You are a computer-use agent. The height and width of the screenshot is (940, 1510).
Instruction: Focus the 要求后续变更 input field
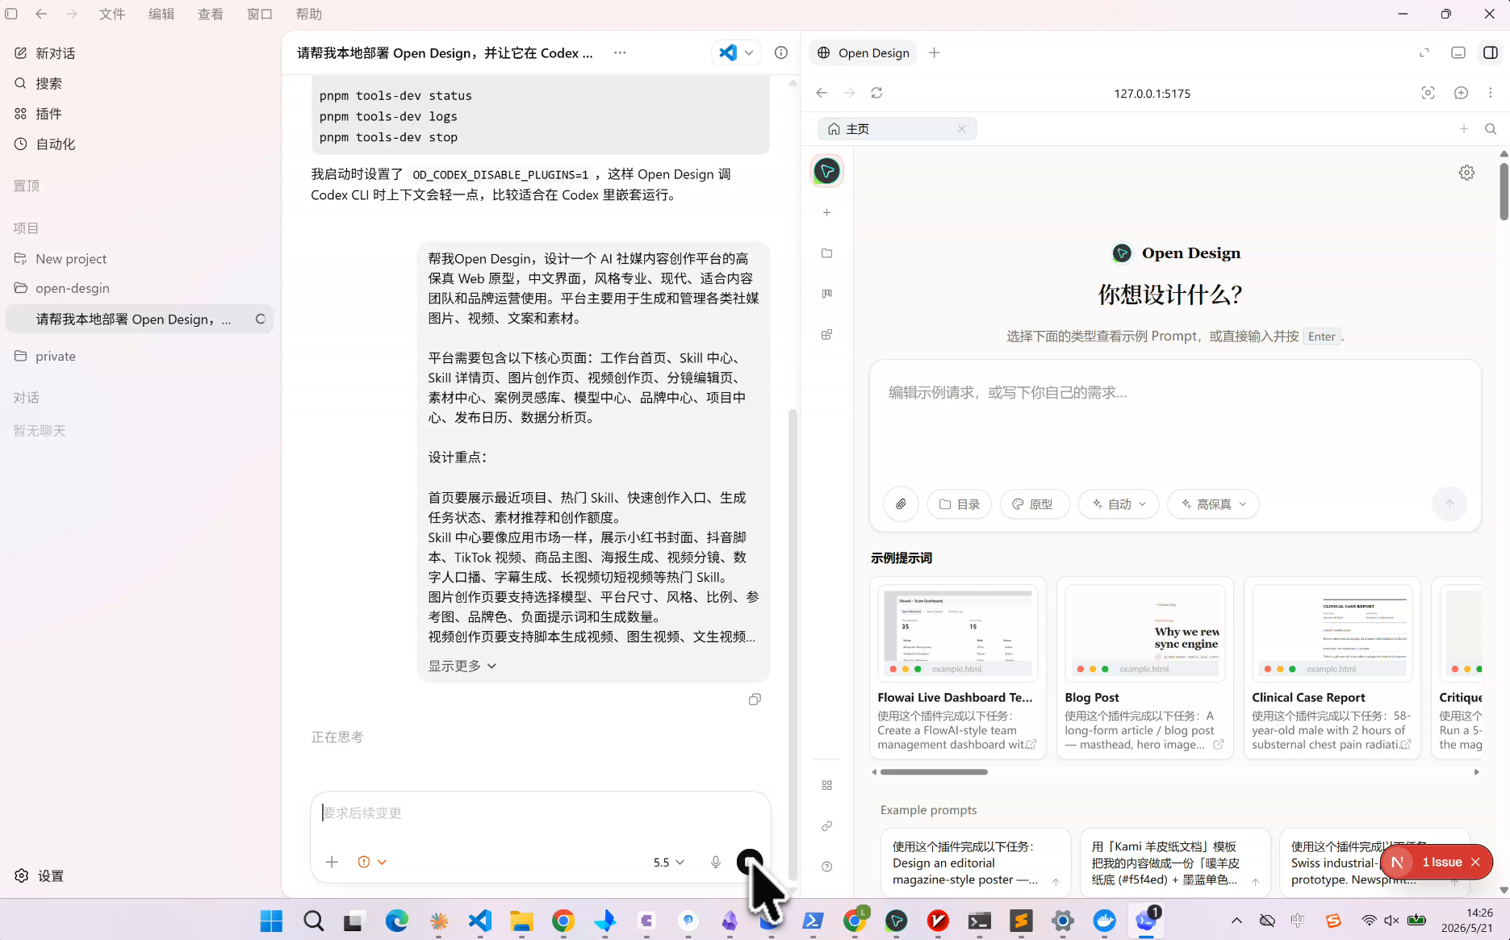tap(541, 813)
